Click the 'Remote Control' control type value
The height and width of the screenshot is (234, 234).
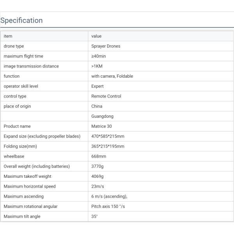(106, 96)
